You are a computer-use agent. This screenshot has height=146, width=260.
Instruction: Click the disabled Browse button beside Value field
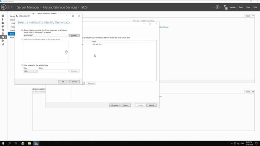[74, 71]
